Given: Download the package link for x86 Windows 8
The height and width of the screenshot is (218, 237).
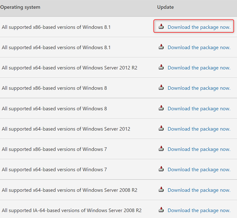Looking at the screenshot, I should pos(199,88).
